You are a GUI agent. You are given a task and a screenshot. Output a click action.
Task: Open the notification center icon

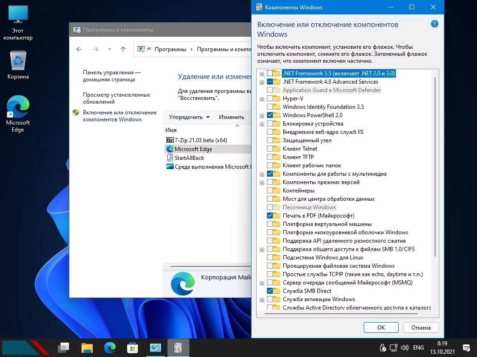pyautogui.click(x=466, y=347)
